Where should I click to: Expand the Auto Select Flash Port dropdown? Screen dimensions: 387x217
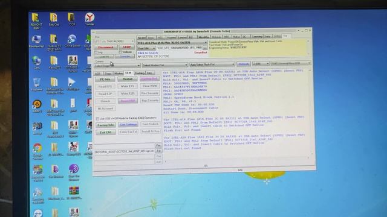click(x=212, y=64)
